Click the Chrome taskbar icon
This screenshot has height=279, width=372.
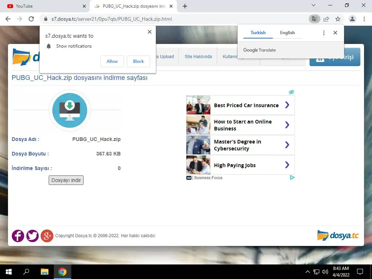(62, 272)
